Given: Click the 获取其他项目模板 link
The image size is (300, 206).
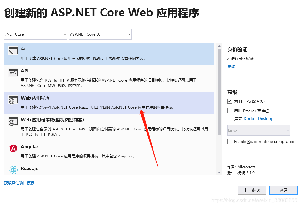Looking at the screenshot, I should point(19,183).
